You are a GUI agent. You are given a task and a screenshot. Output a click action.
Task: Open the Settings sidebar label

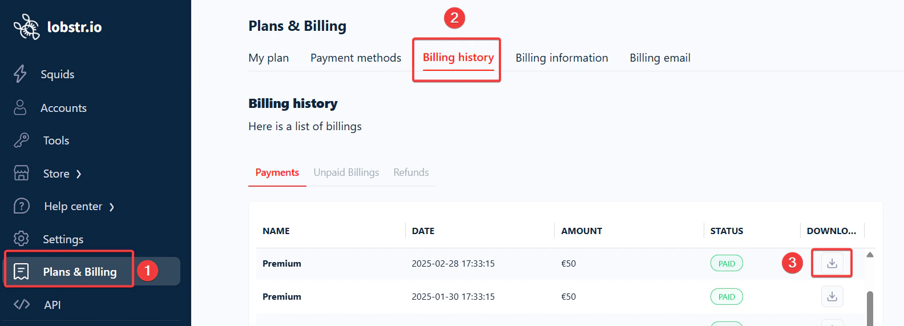[63, 239]
